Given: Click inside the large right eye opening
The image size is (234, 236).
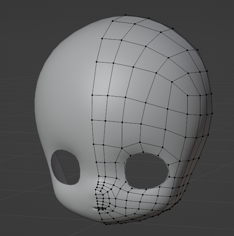Looking at the screenshot, I should tap(146, 172).
